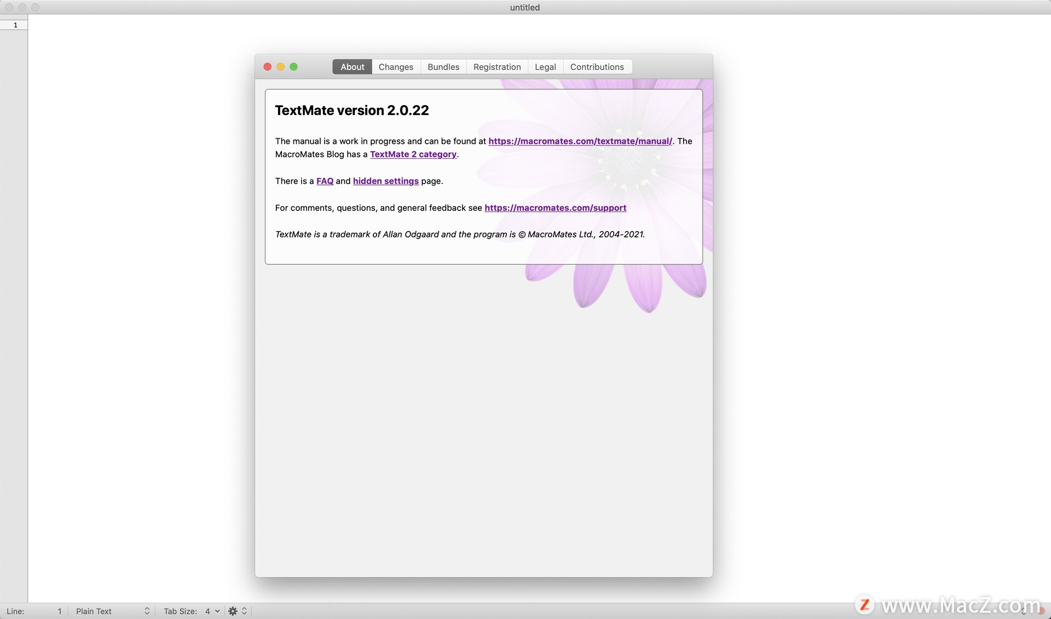
Task: Open the FAQ link
Action: click(325, 181)
